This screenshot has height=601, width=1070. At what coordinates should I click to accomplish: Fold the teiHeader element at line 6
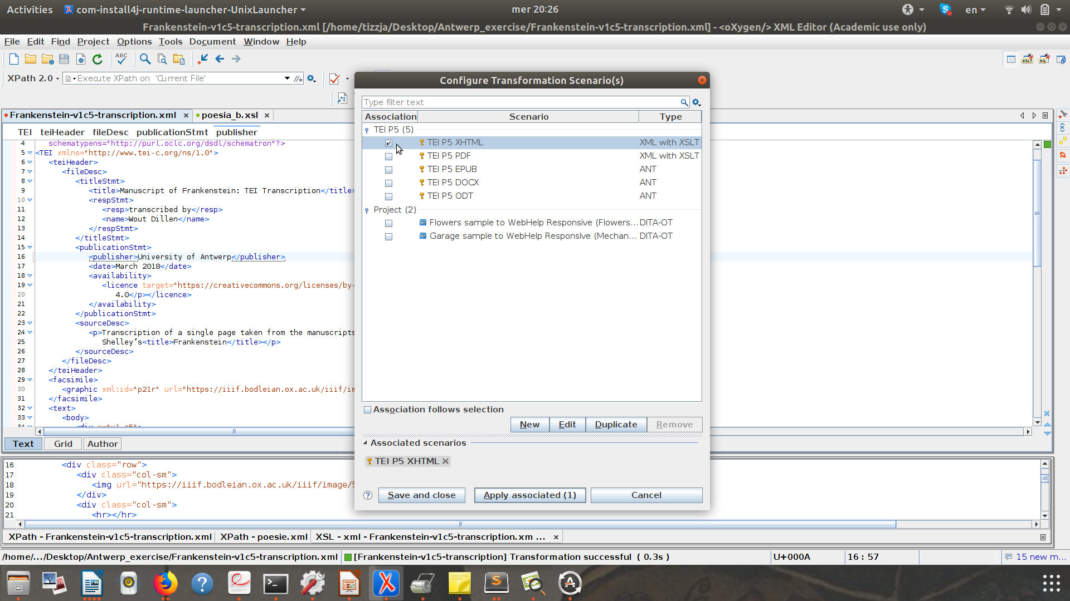pyautogui.click(x=30, y=162)
